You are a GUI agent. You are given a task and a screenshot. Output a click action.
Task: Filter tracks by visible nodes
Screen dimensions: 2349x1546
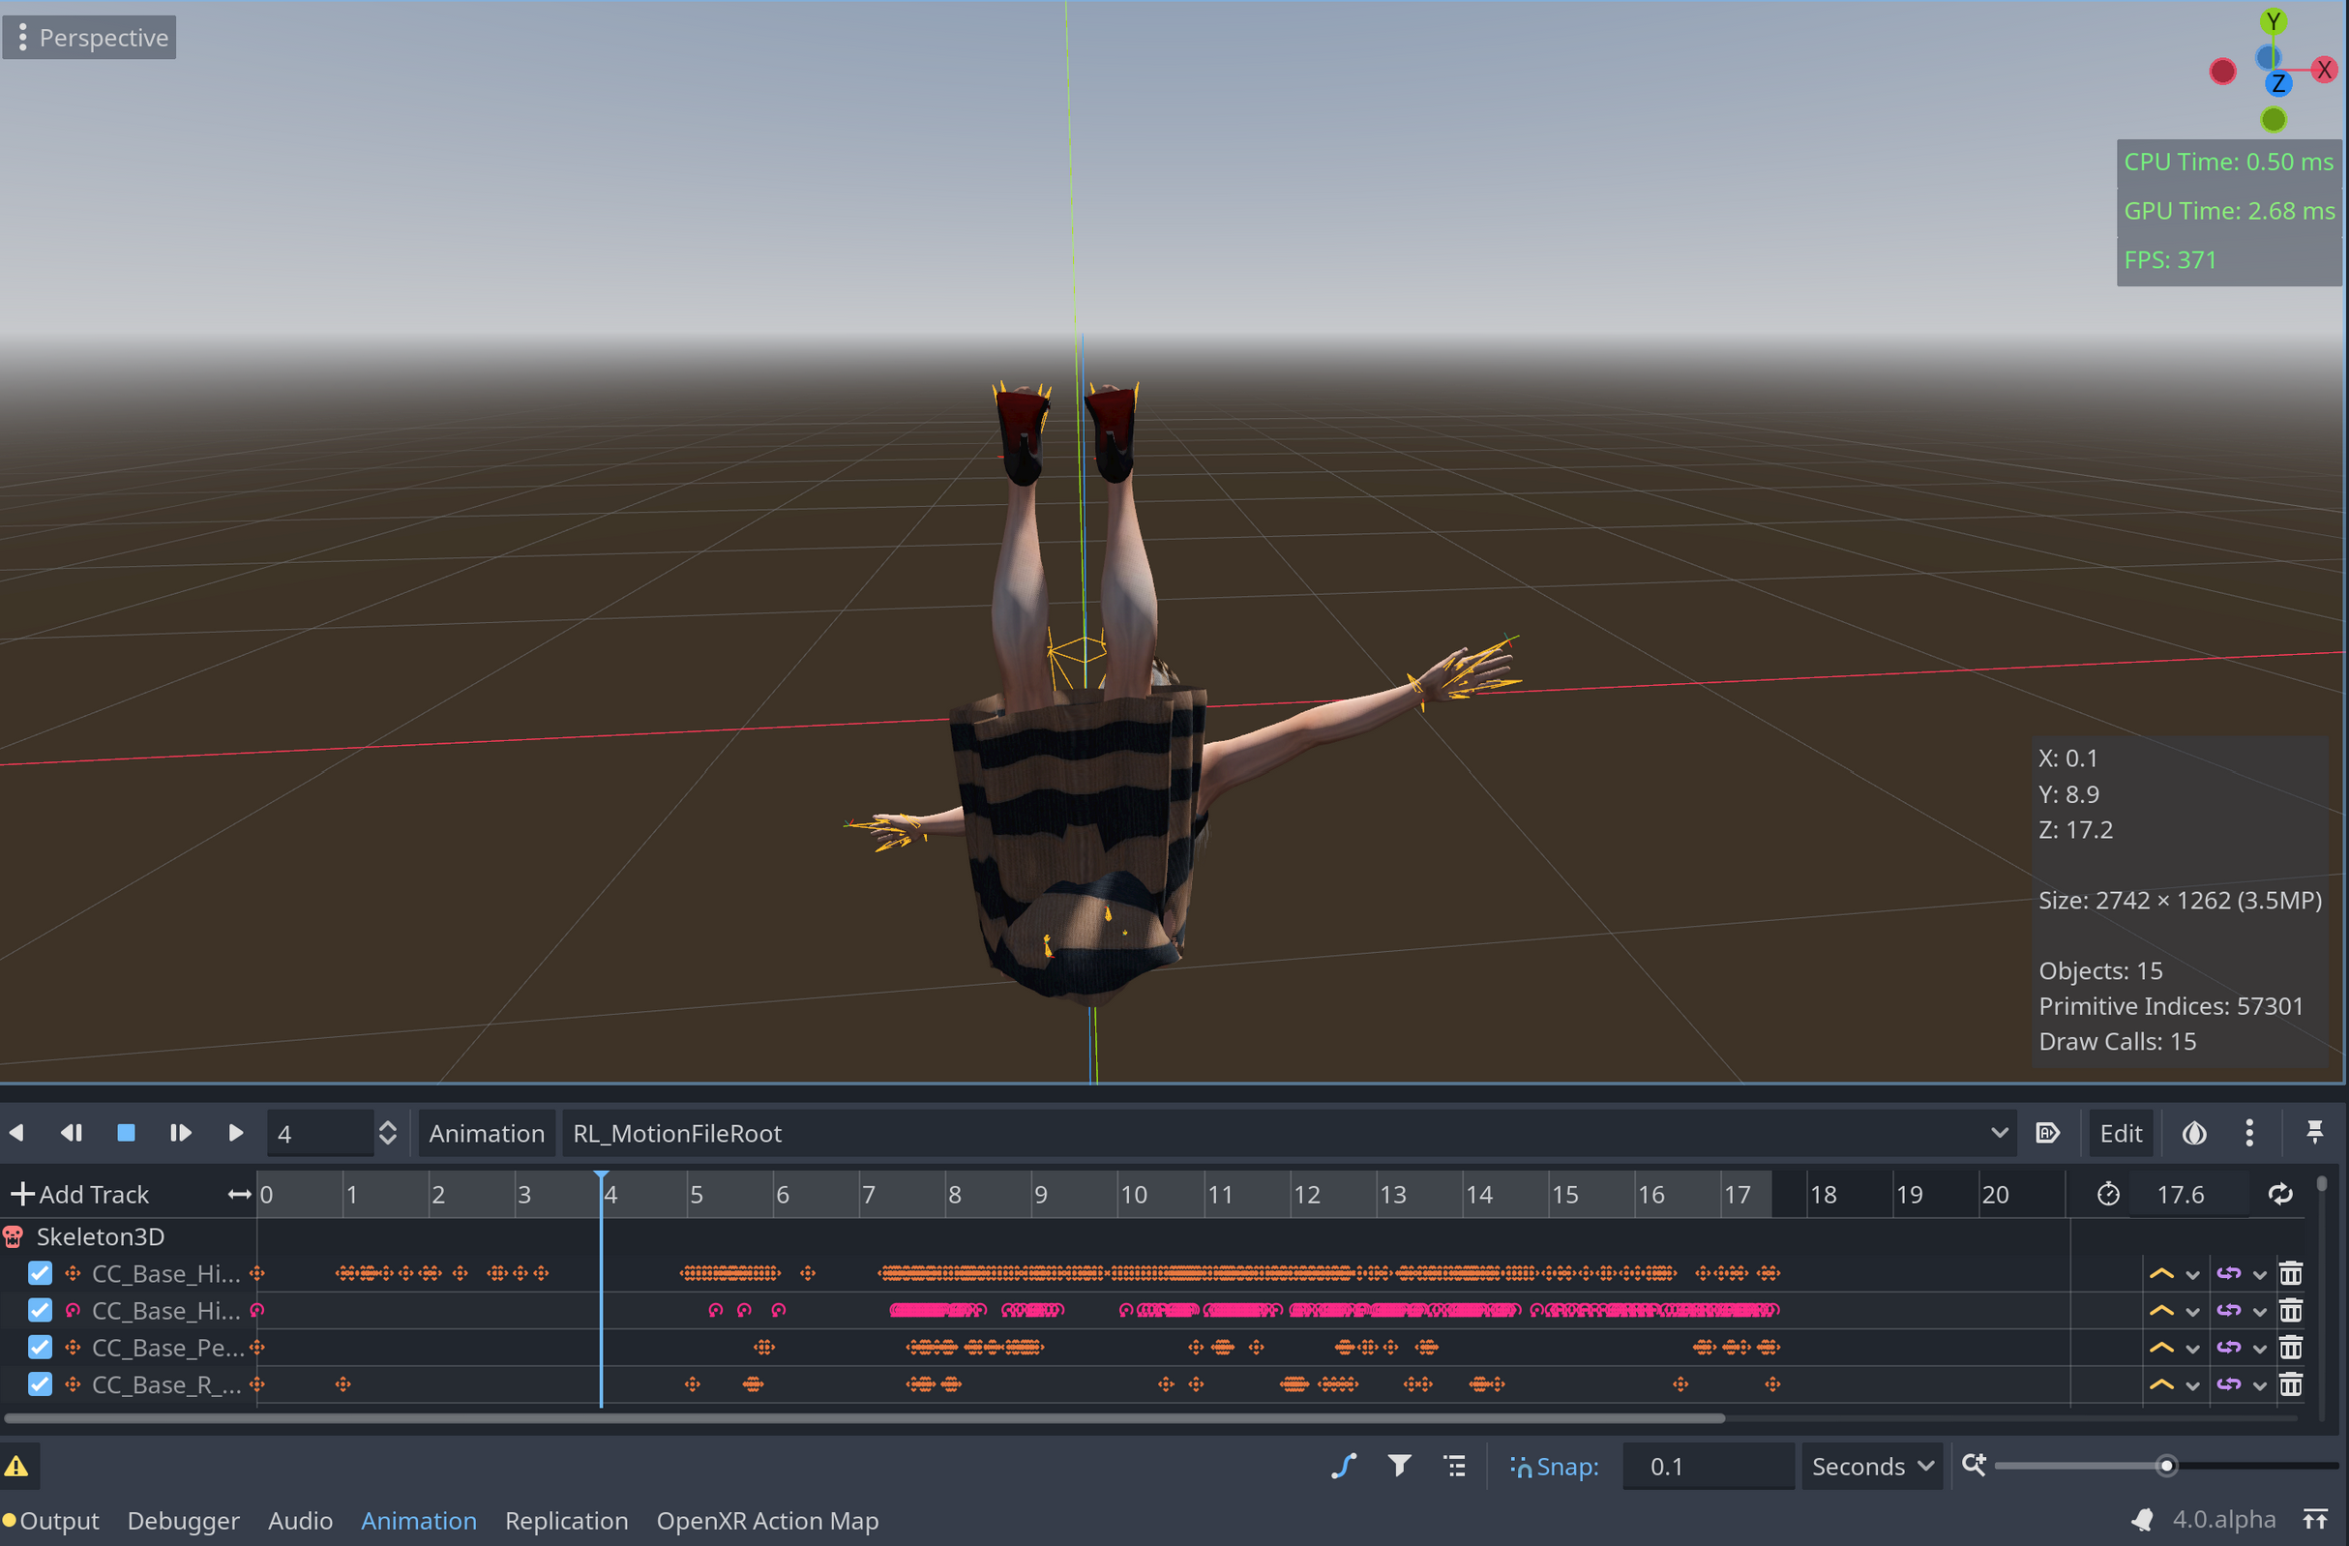[x=1399, y=1466]
